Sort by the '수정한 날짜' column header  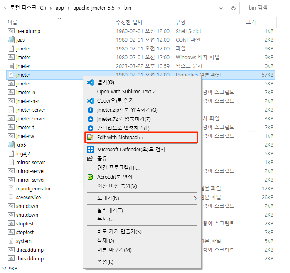(129, 22)
